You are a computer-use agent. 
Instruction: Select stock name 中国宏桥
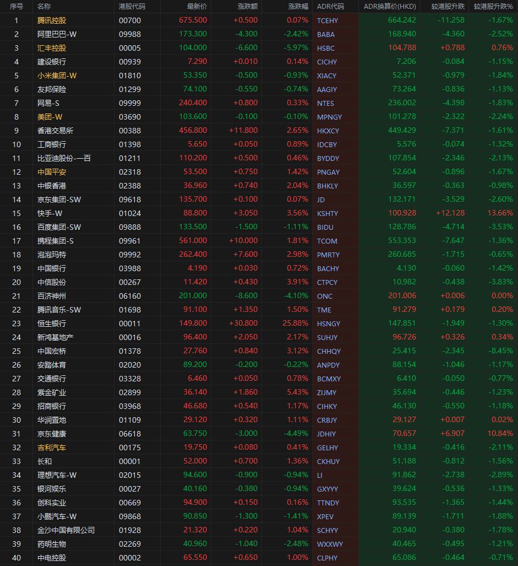tap(52, 351)
